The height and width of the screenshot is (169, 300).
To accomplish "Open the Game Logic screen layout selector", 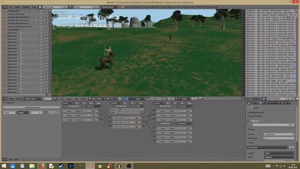I will coord(52,7).
